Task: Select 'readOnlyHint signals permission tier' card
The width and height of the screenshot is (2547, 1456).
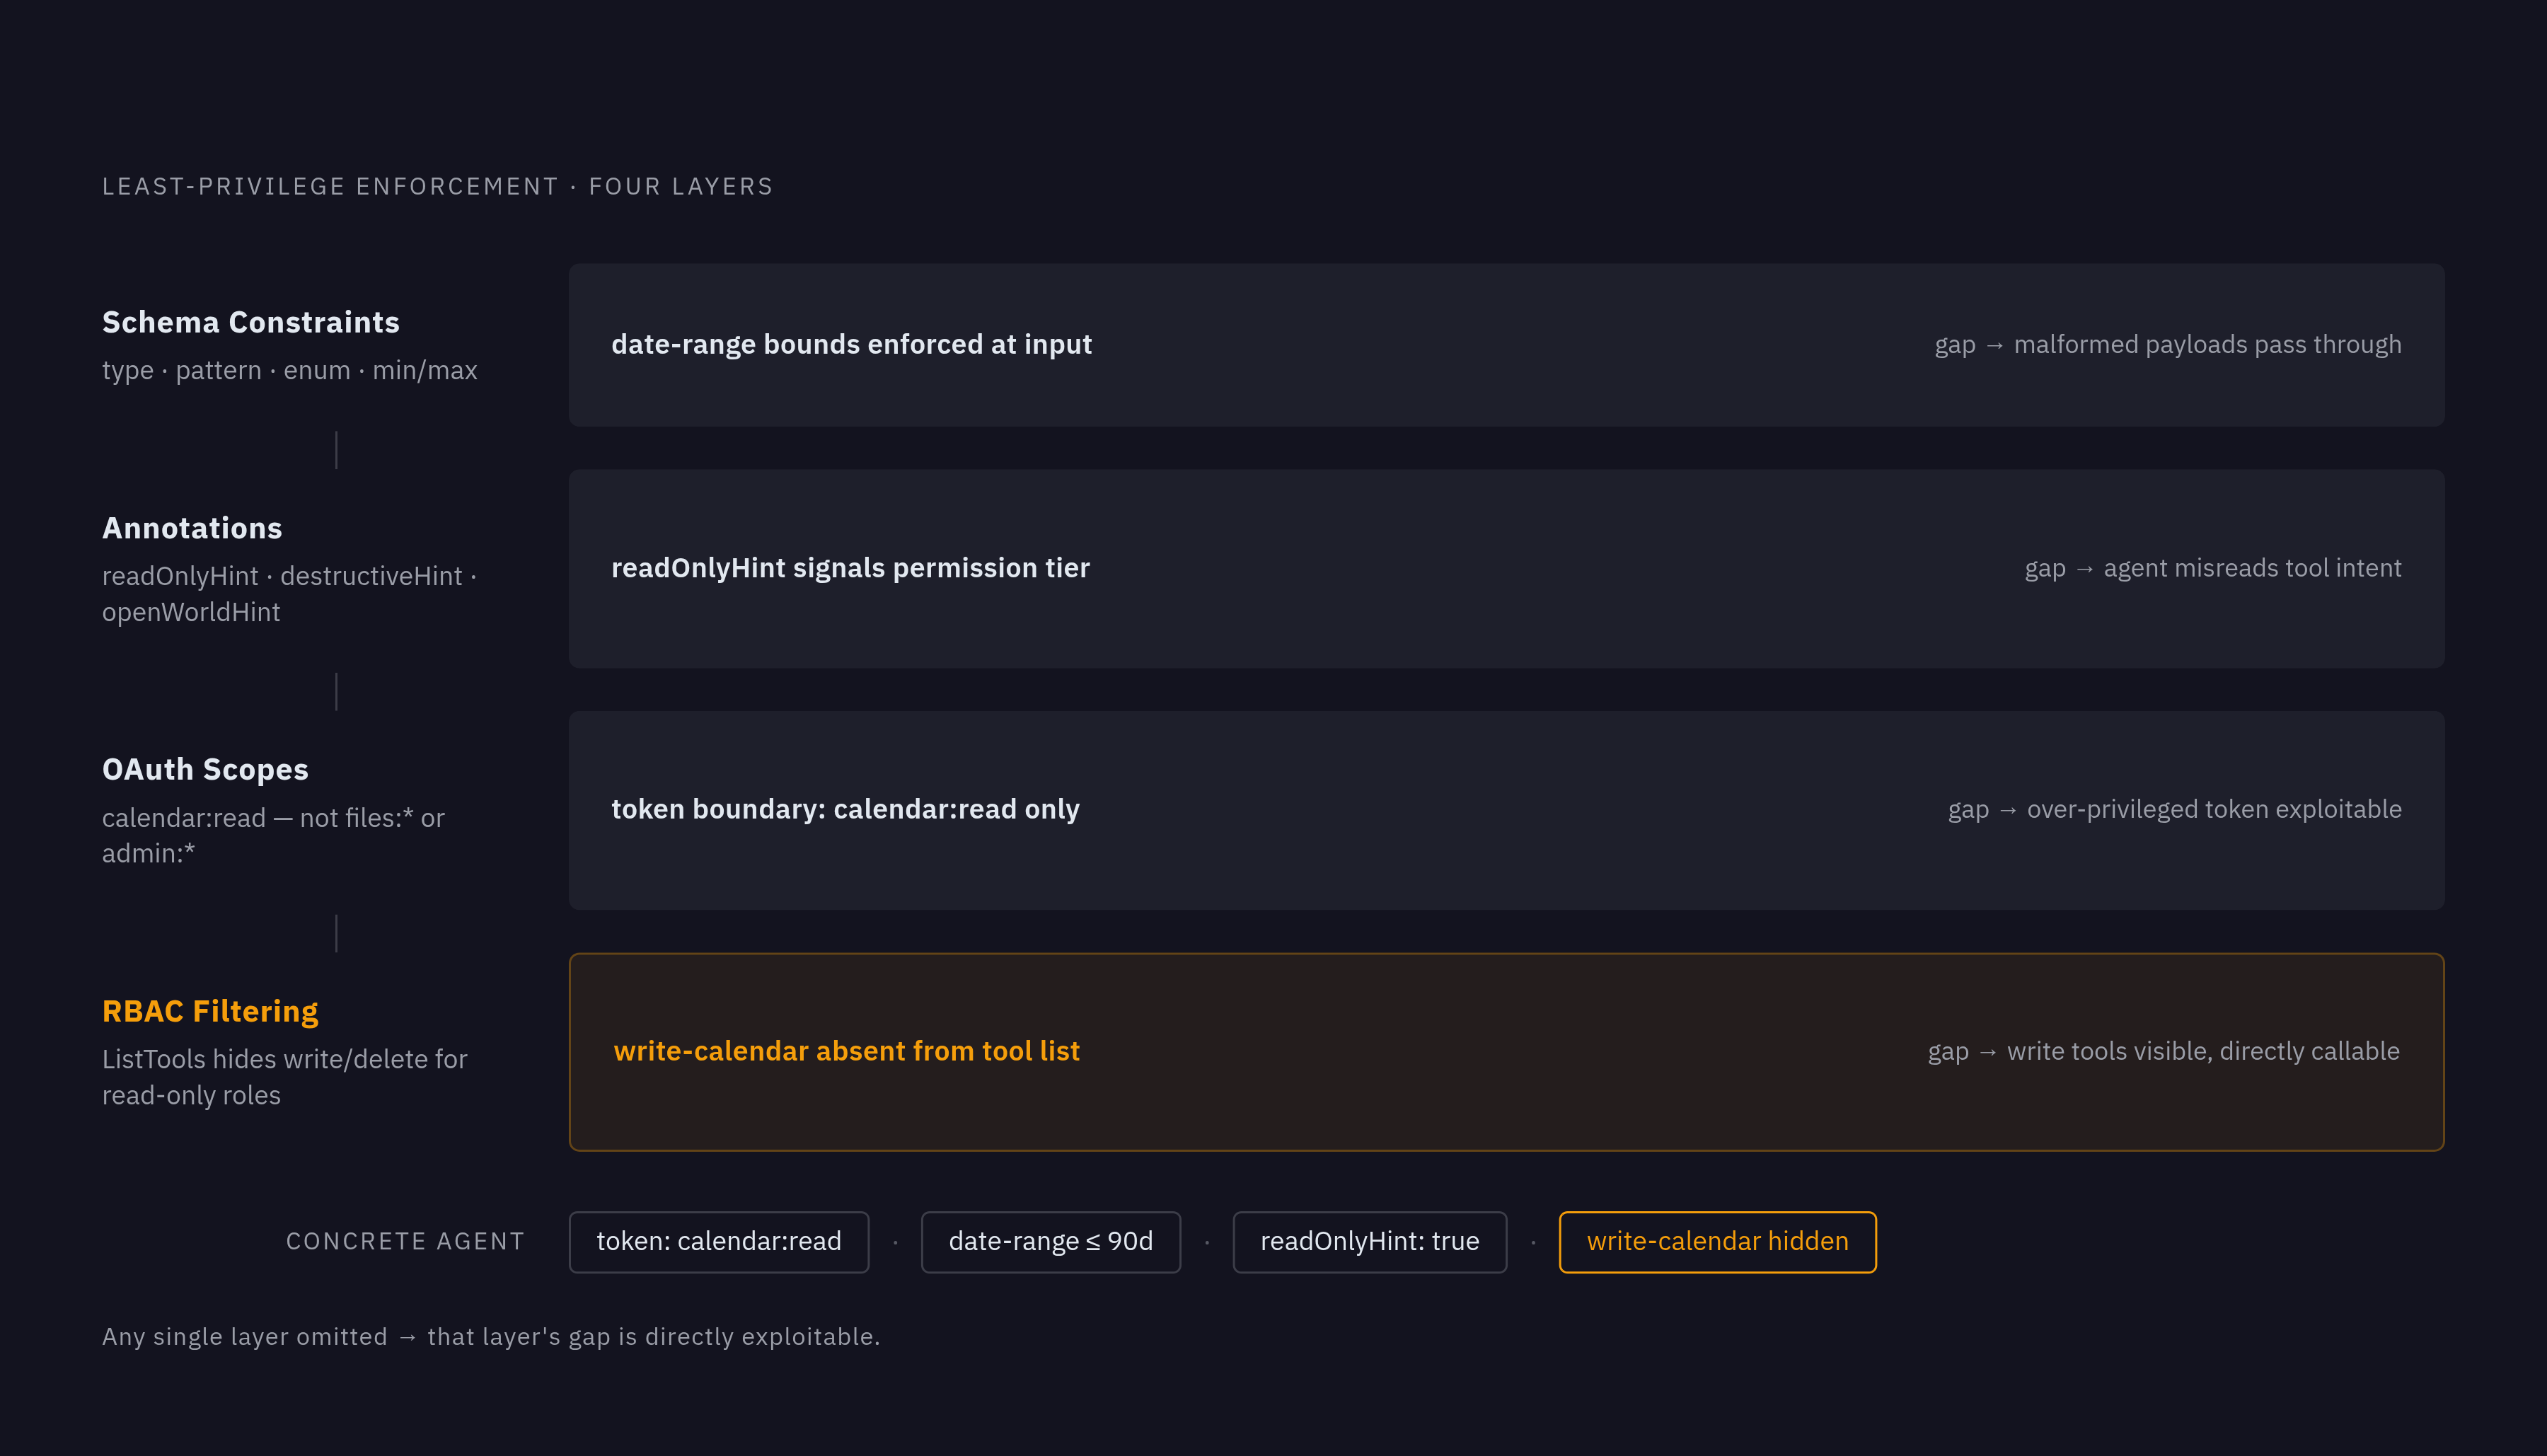Action: pyautogui.click(x=1506, y=568)
